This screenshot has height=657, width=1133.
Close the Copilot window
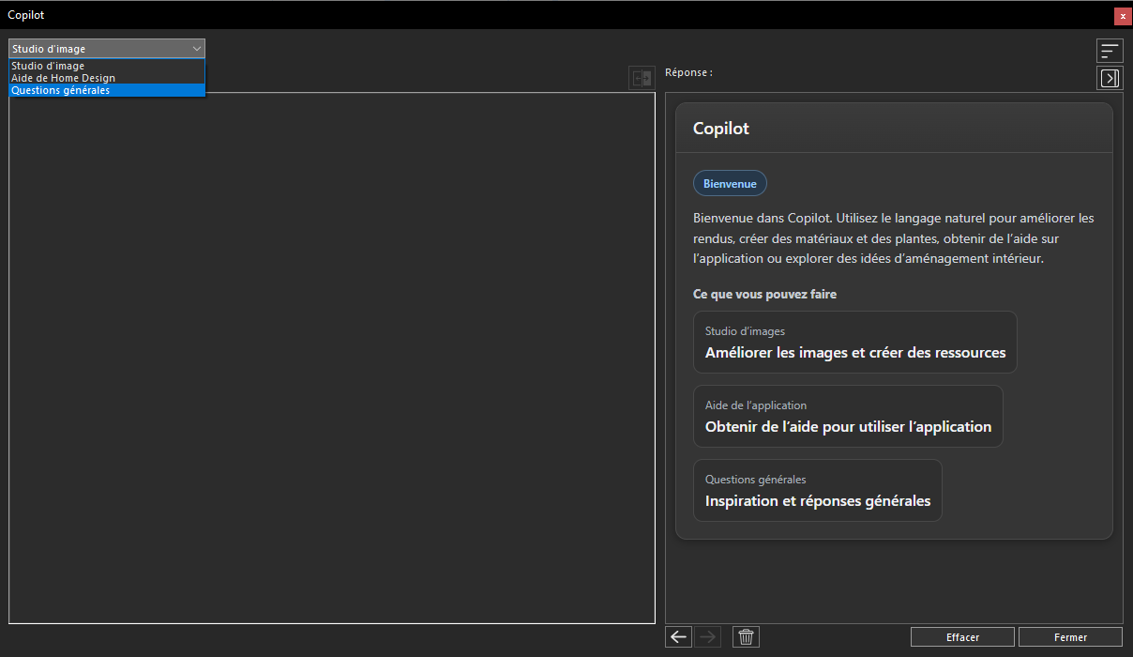pyautogui.click(x=1123, y=16)
